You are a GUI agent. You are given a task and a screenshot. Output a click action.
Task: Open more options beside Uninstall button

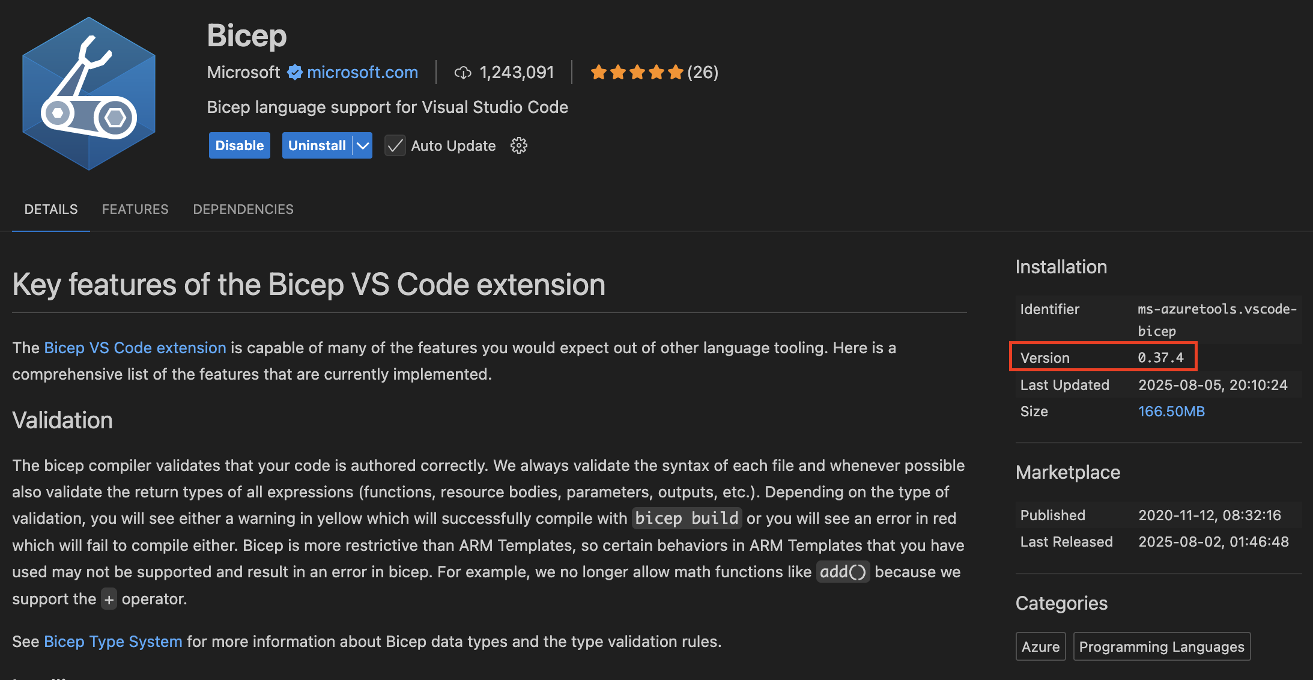click(362, 145)
